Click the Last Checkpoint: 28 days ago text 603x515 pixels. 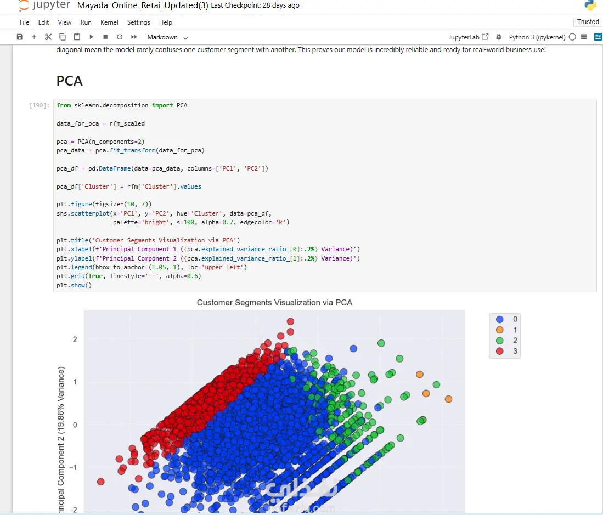255,5
